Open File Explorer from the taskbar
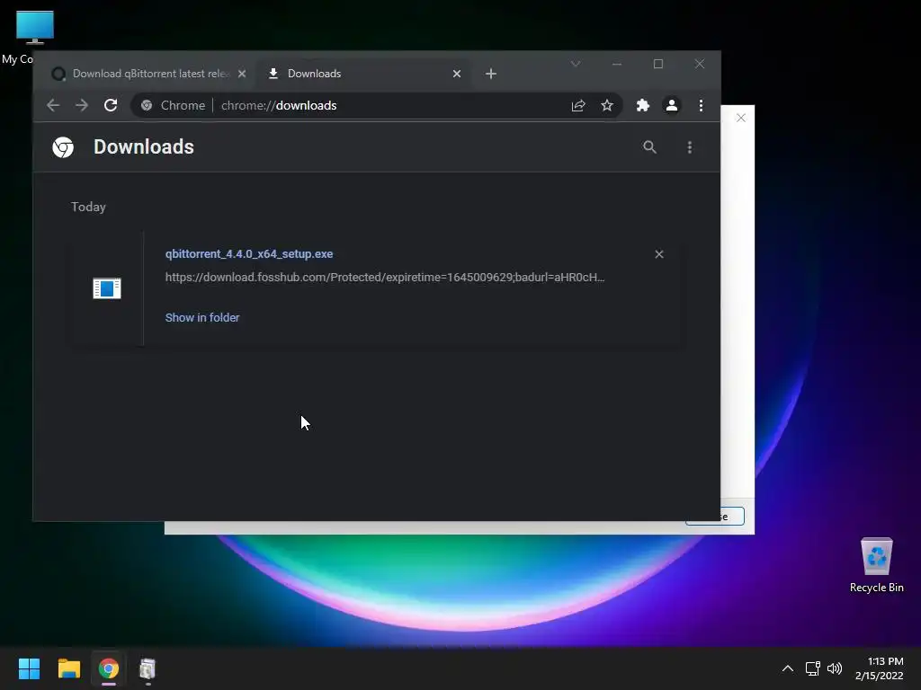 [68, 668]
